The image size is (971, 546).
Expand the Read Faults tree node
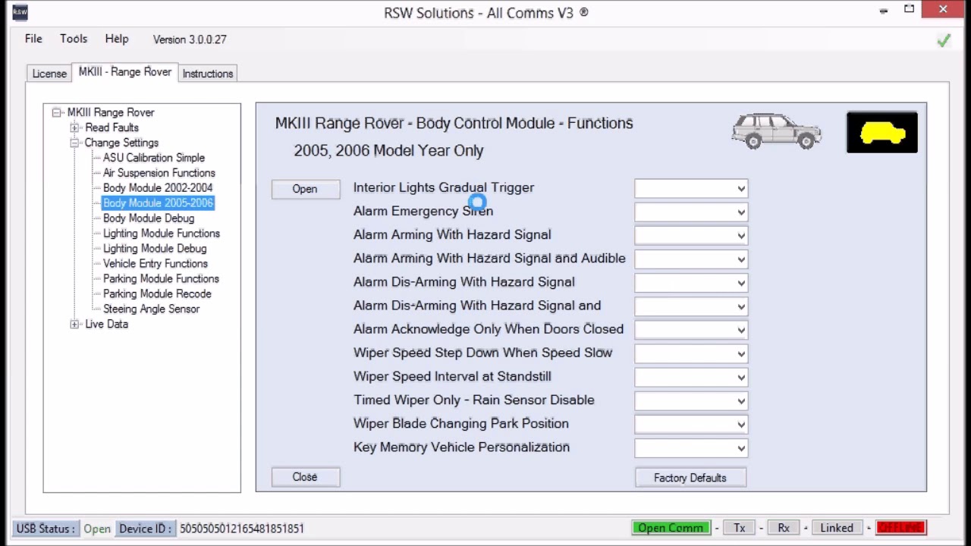(74, 127)
